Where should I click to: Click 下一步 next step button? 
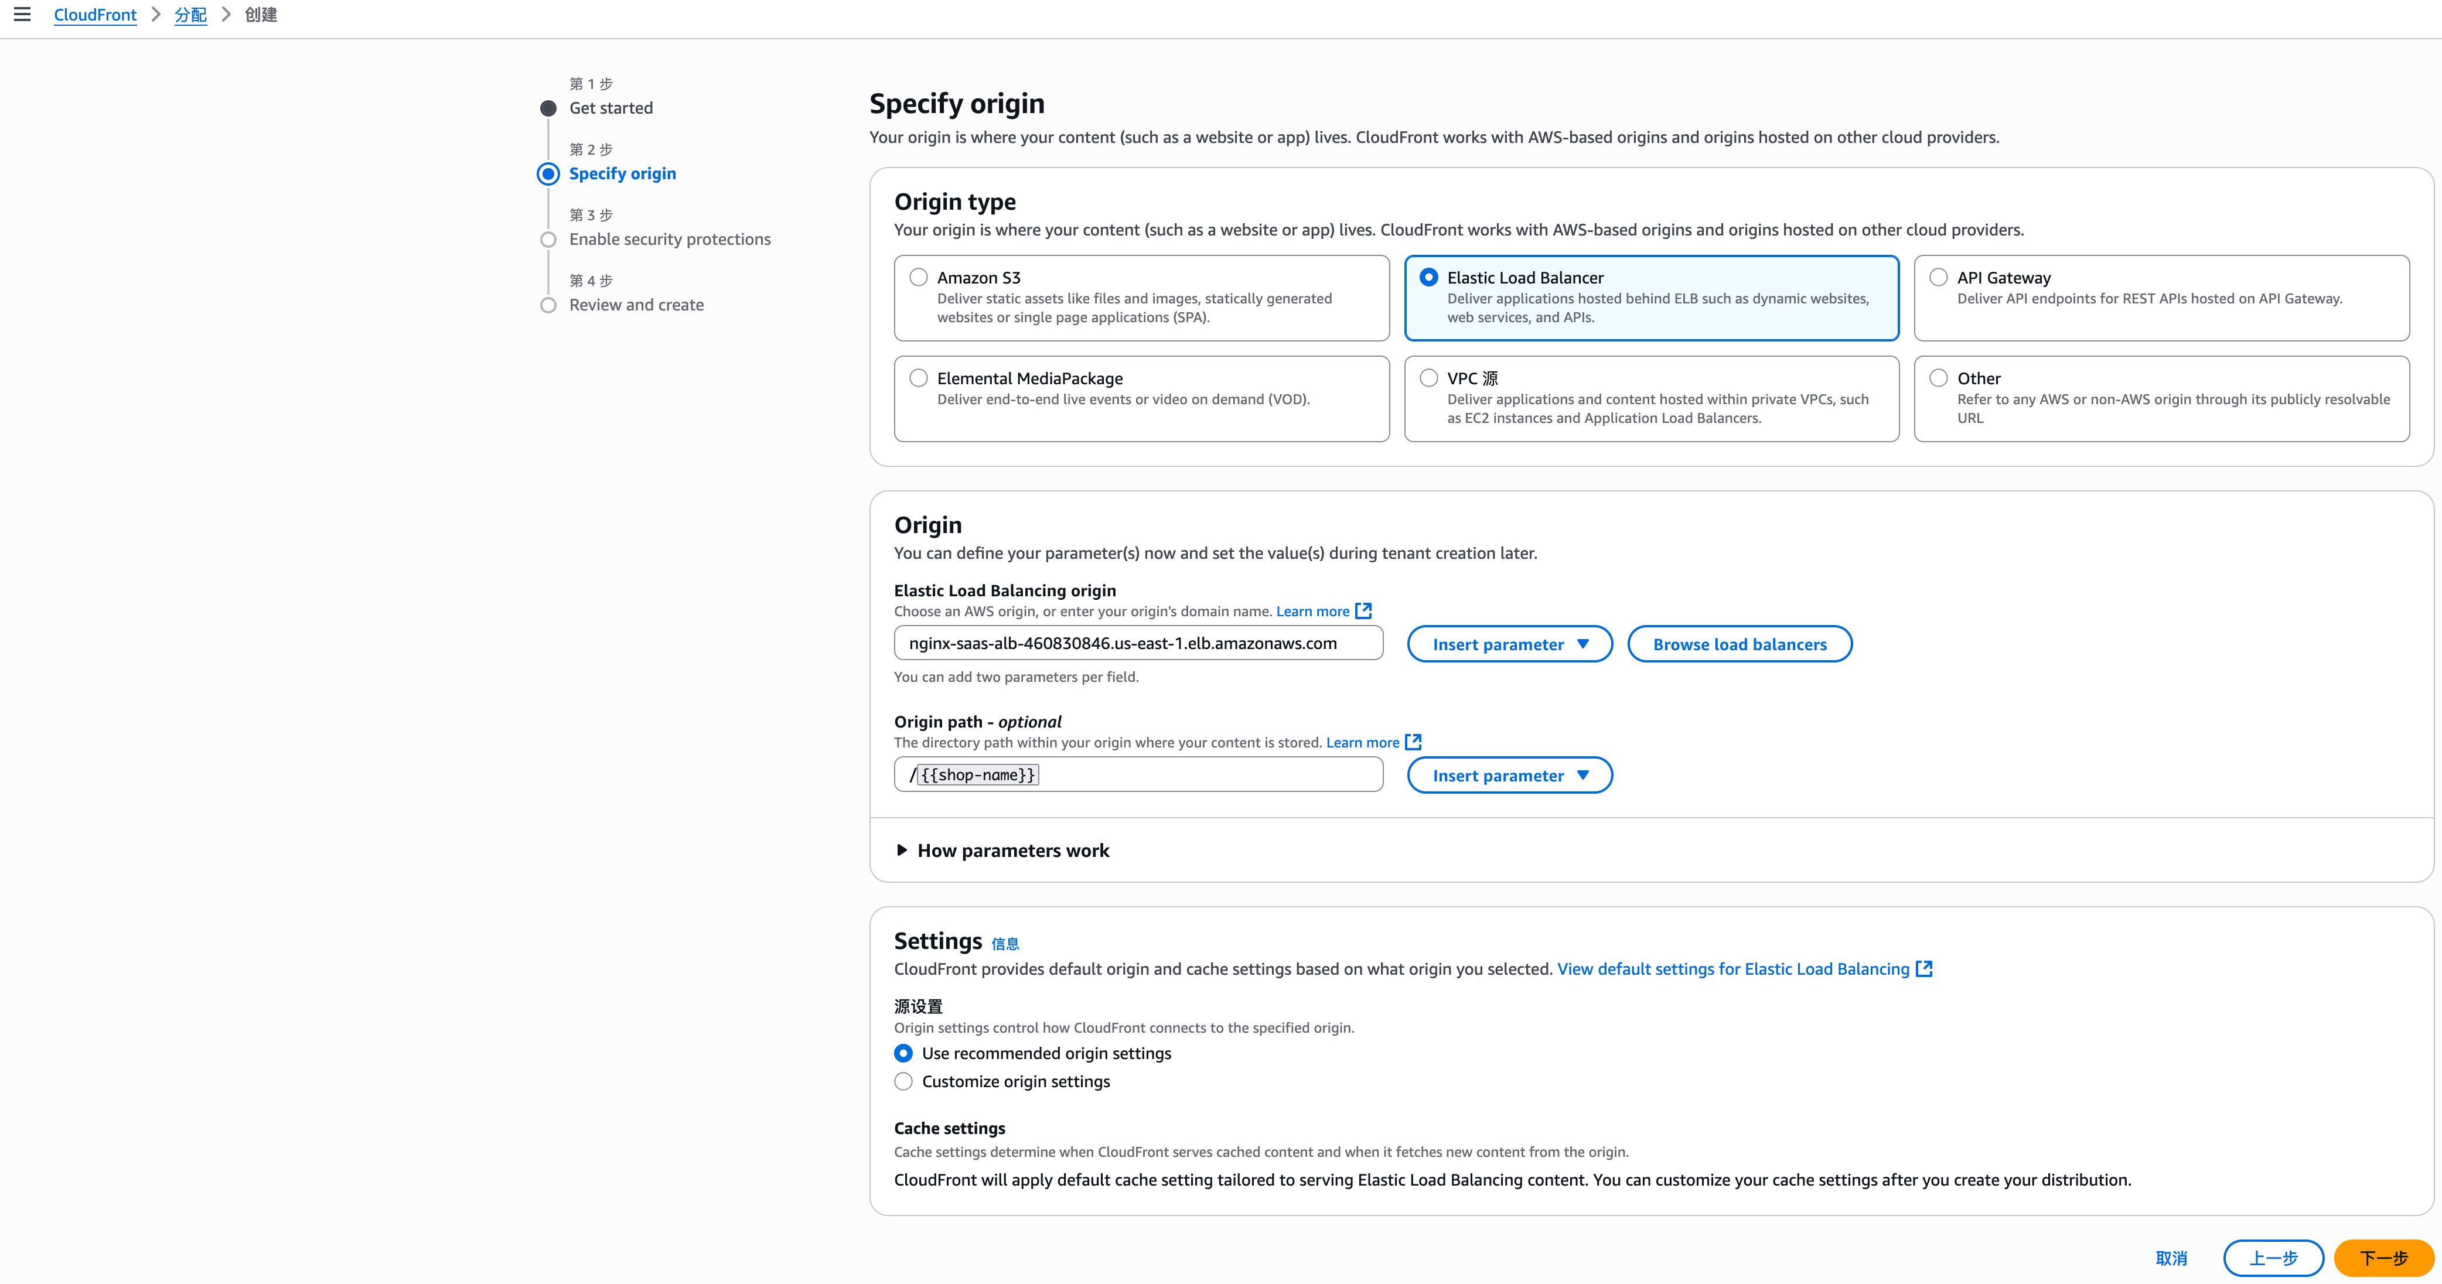[x=2383, y=1258]
